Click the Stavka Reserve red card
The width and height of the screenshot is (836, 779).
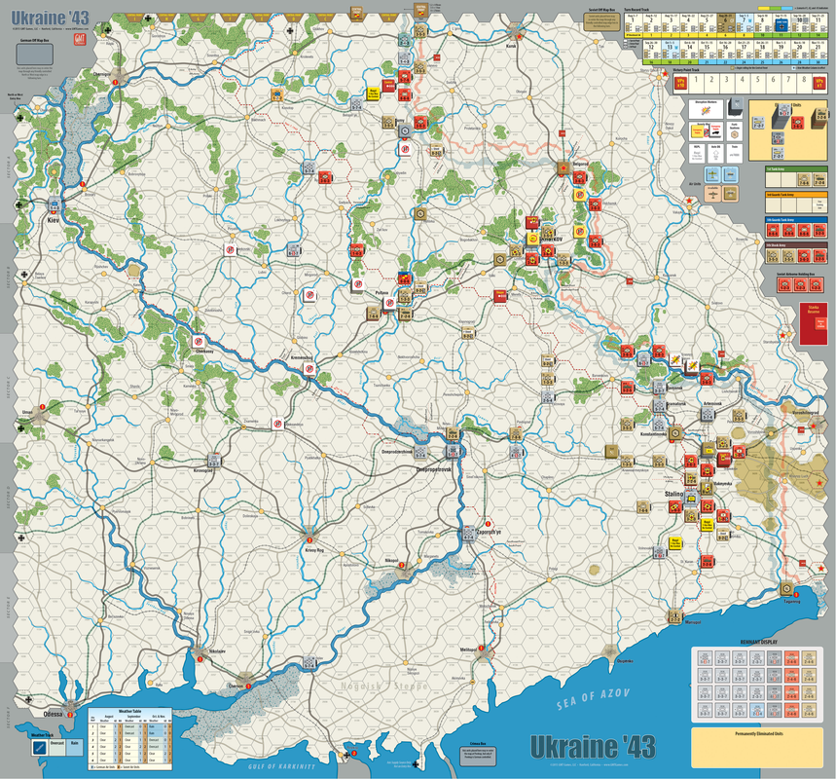[814, 324]
